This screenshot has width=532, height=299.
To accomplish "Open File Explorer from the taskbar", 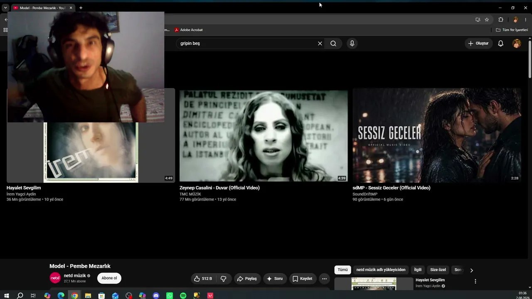I will point(88,296).
